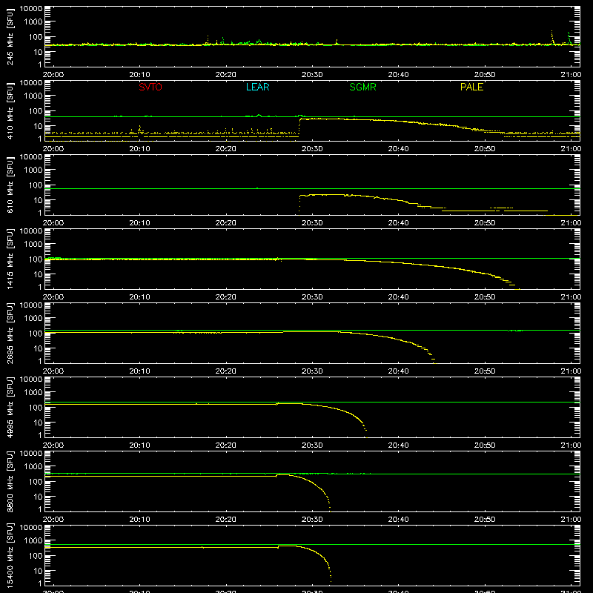
Task: Click the 100 tick label on 2695 MHz panel
Action: click(x=36, y=334)
